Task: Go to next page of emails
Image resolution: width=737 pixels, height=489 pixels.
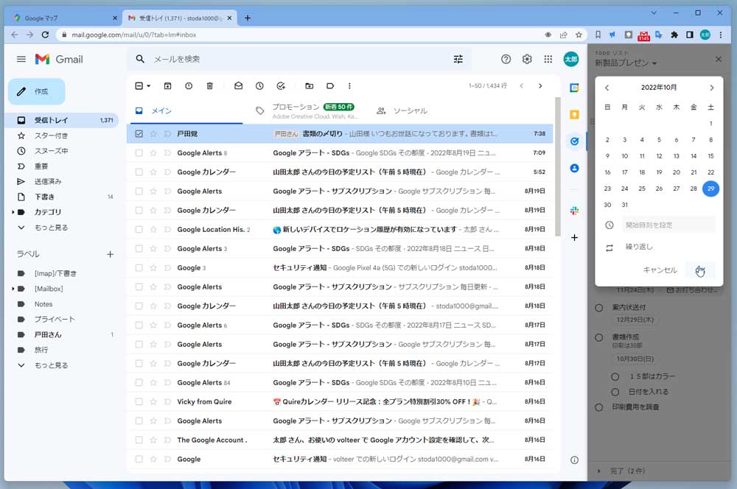Action: (x=540, y=86)
